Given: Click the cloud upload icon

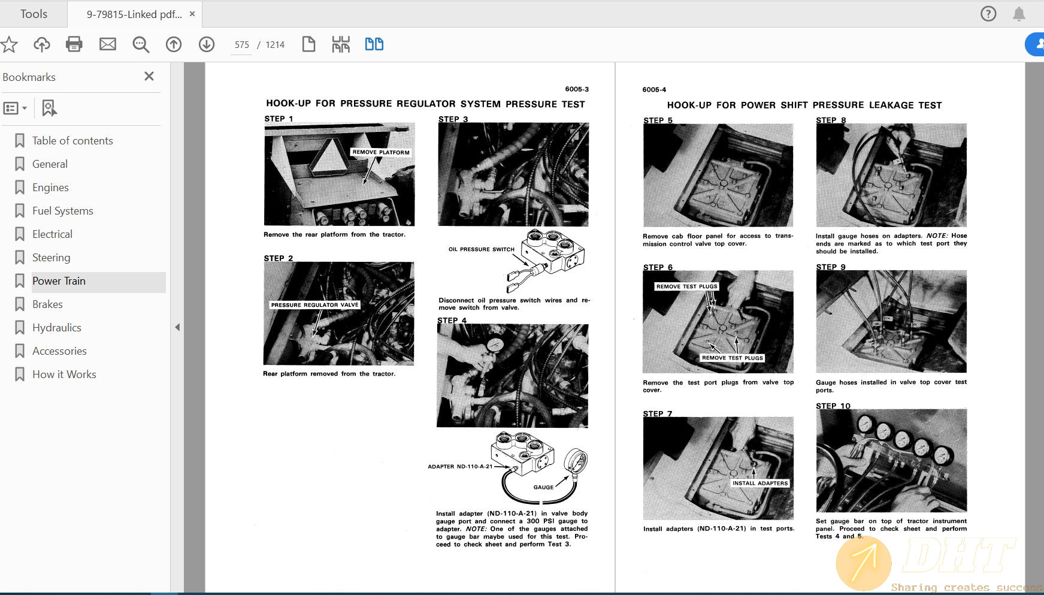Looking at the screenshot, I should point(42,44).
